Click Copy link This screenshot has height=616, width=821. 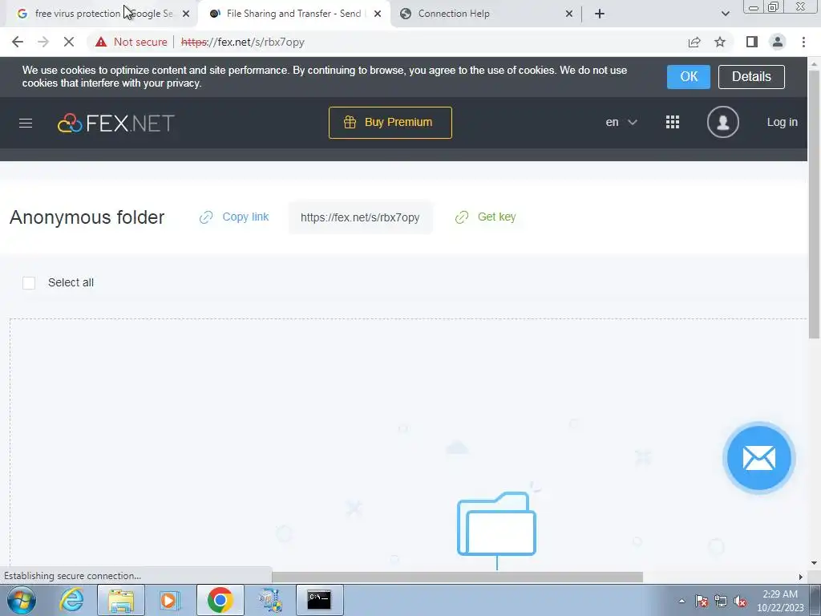click(x=234, y=217)
